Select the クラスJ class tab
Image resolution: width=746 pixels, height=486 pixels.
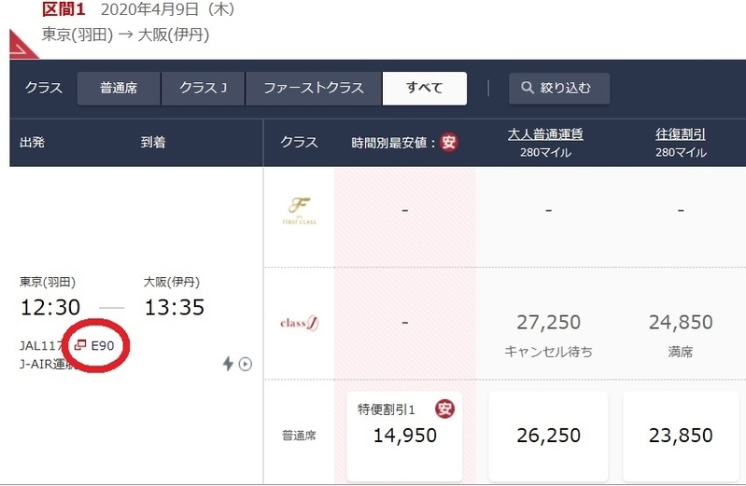click(x=204, y=88)
